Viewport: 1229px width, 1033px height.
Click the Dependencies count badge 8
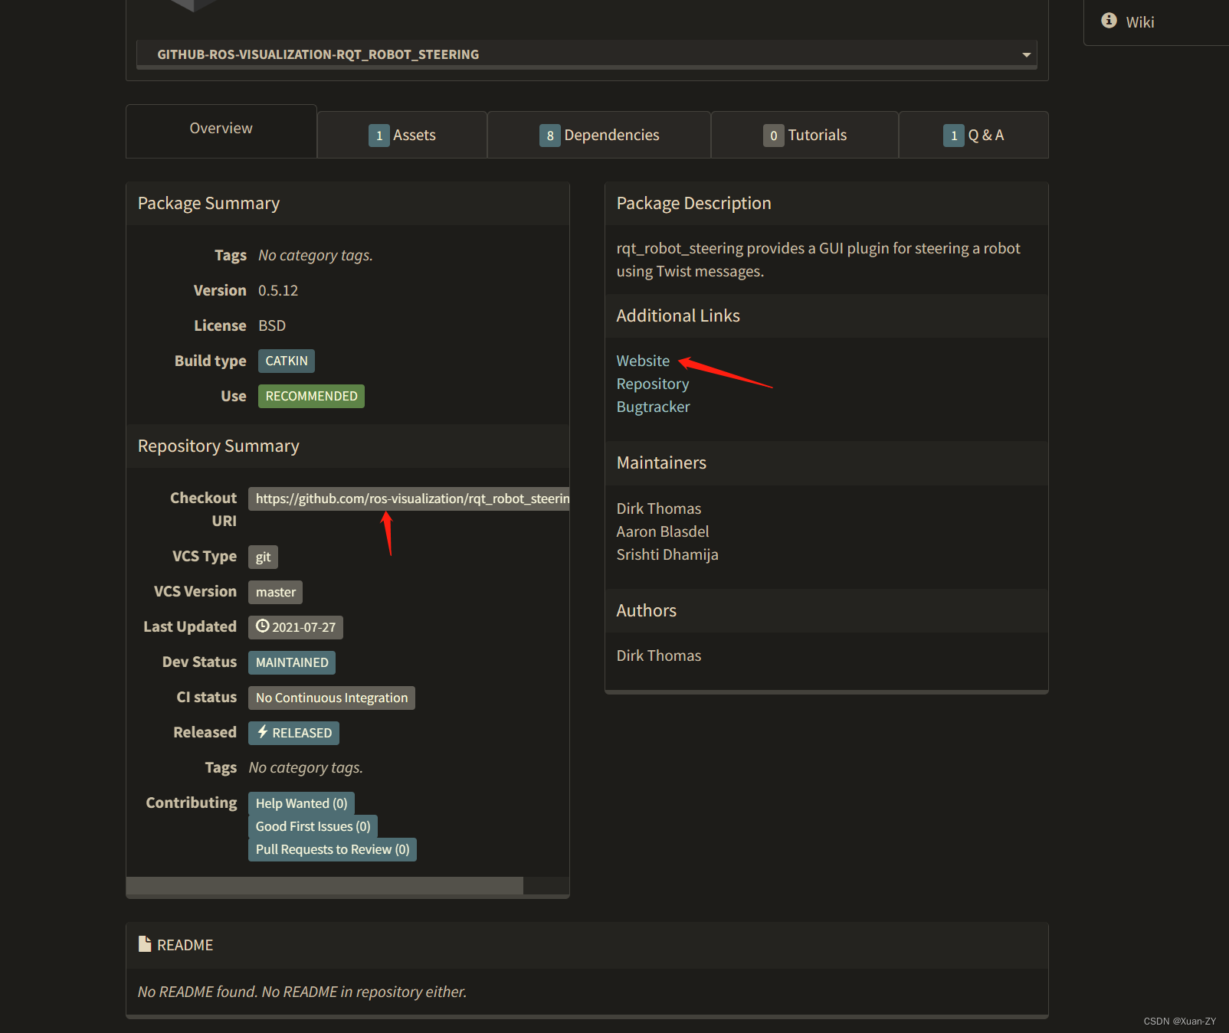tap(550, 136)
